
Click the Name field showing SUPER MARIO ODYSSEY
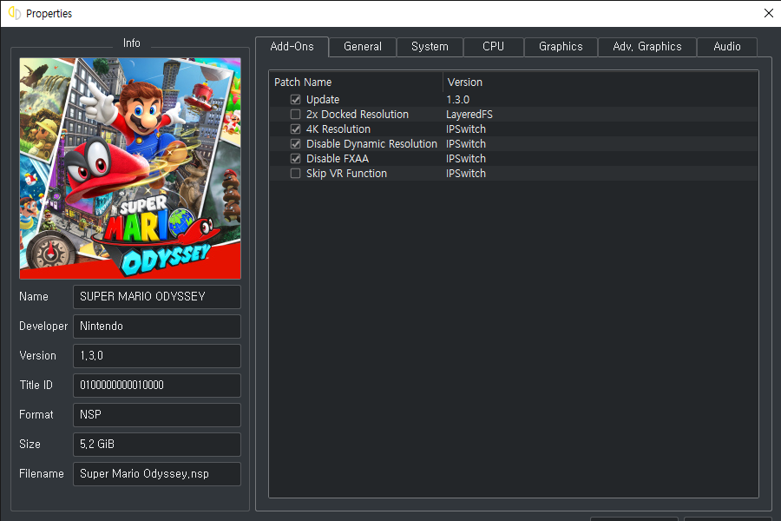point(157,297)
